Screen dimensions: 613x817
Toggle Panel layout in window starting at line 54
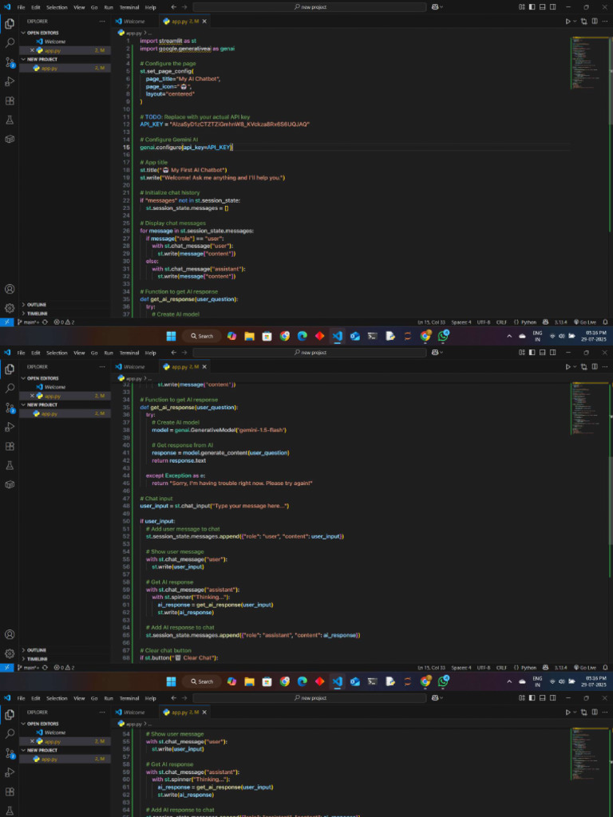543,697
